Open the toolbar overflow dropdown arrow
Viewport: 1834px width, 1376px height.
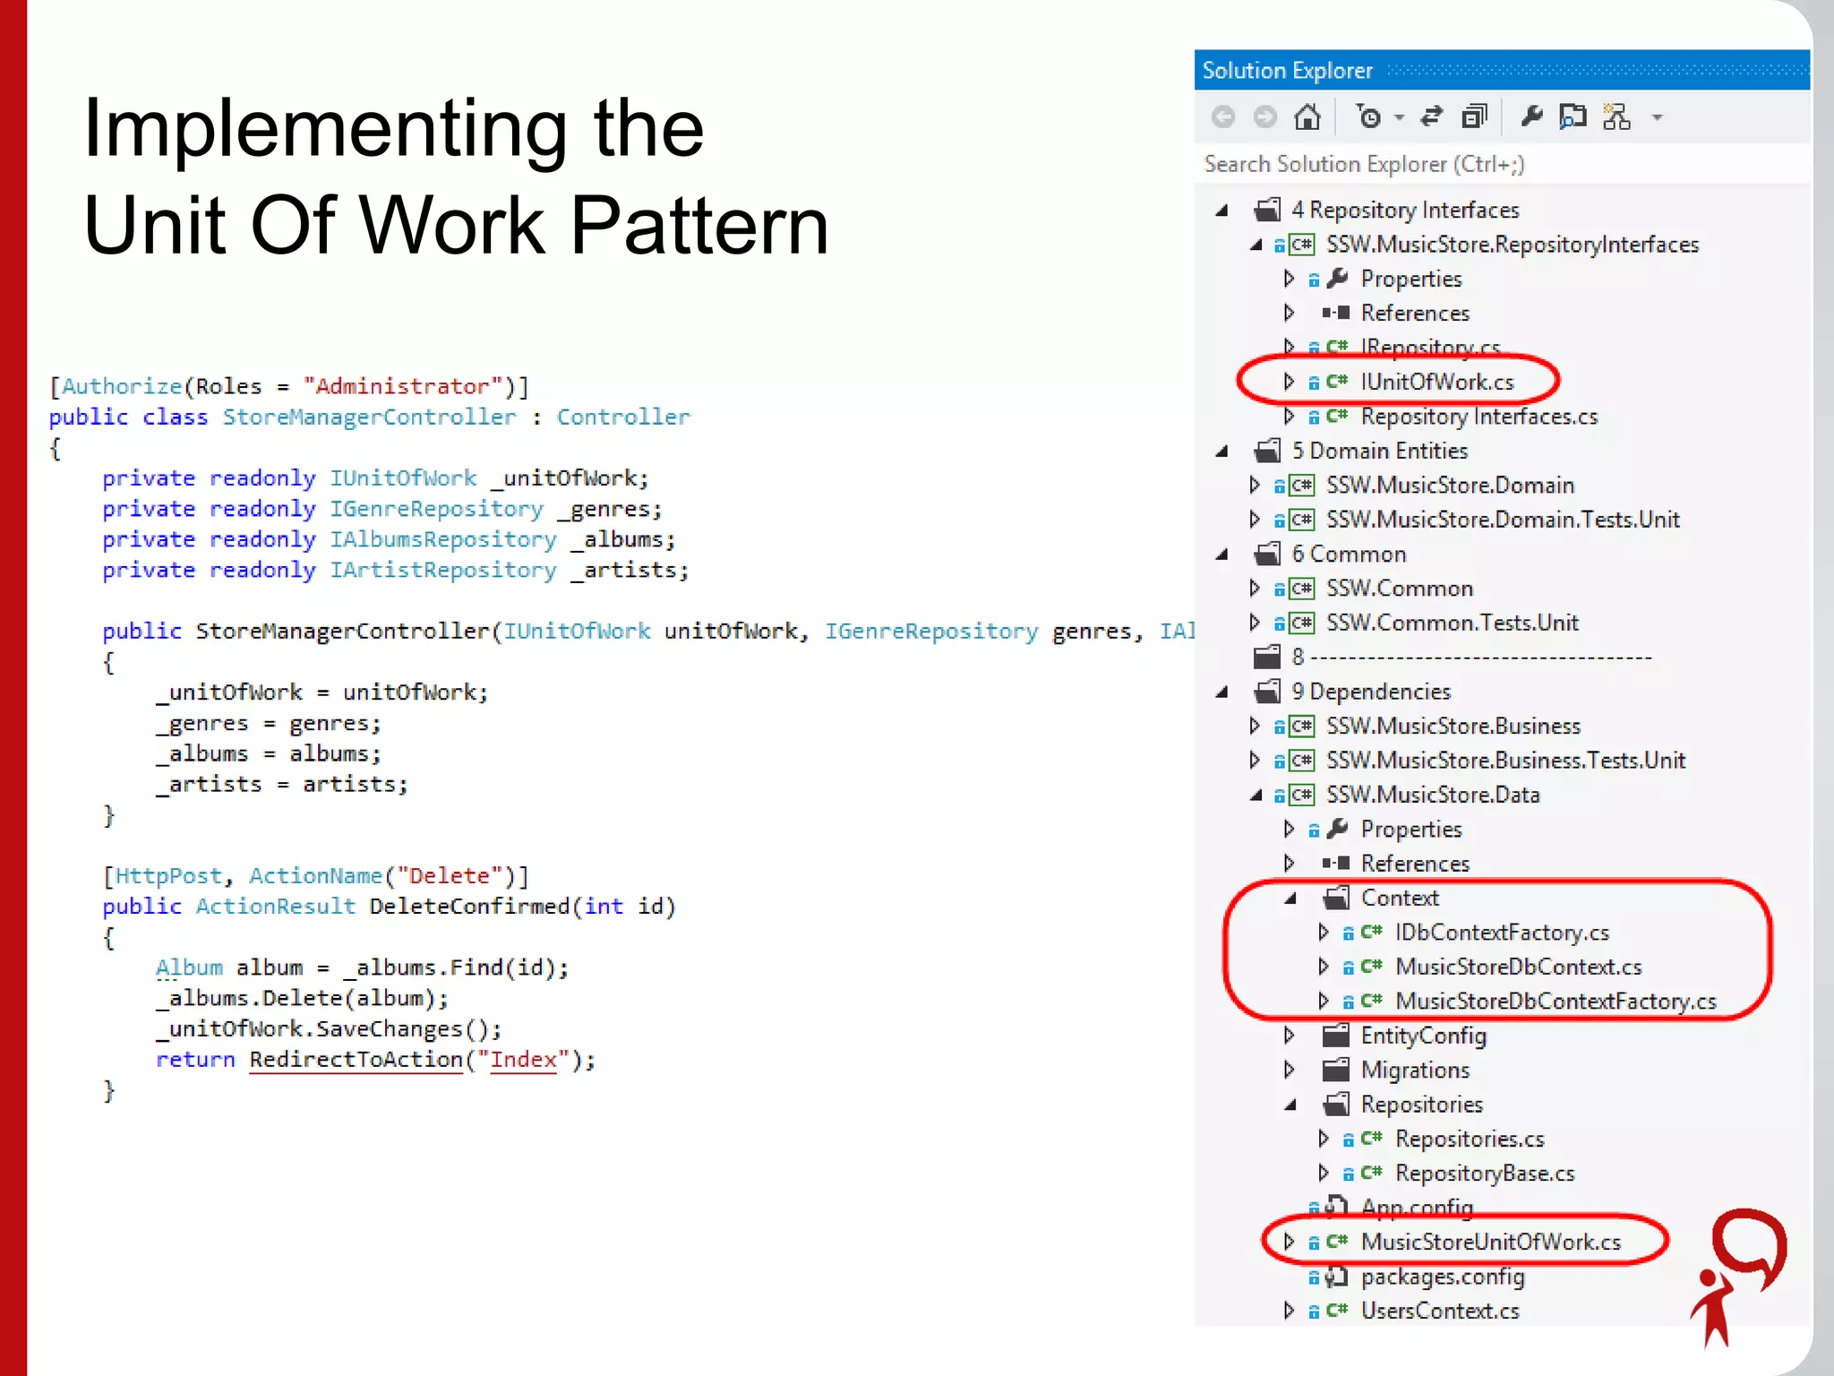tap(1657, 117)
